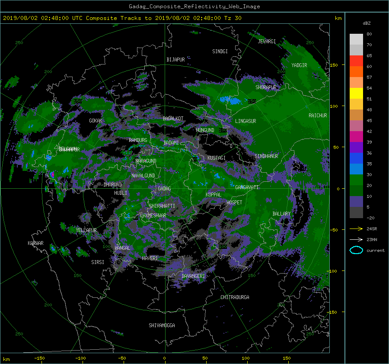389x364 pixels.
Task: Click the NAVALGUND label
Action: pyautogui.click(x=143, y=176)
